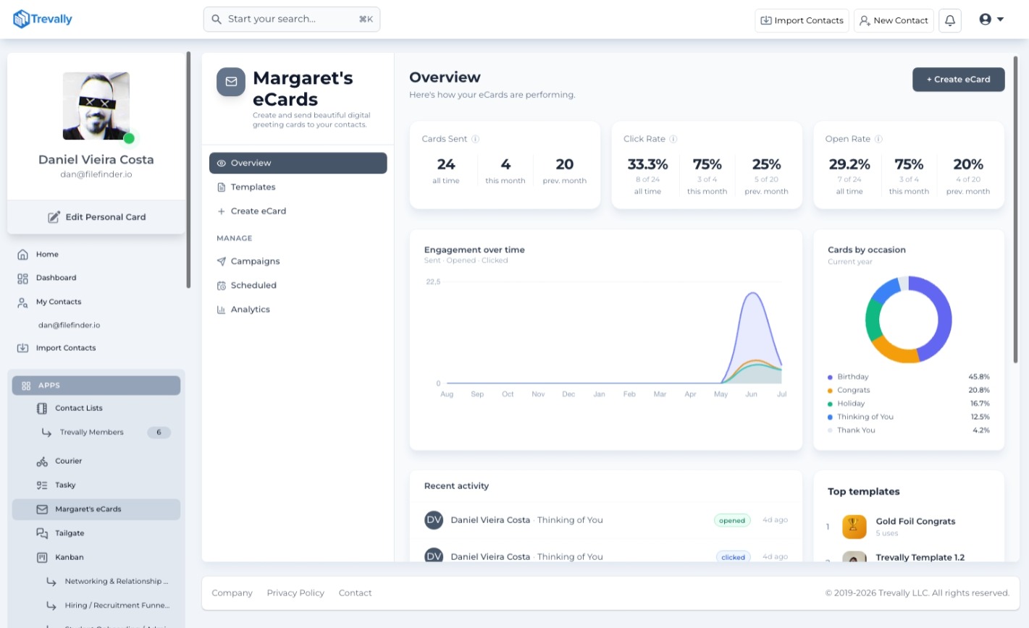This screenshot has height=628, width=1029.
Task: Open the Contact footer link
Action: 355,593
